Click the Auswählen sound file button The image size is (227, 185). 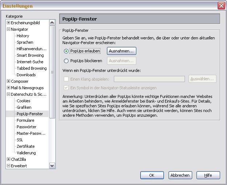pyautogui.click(x=202, y=79)
